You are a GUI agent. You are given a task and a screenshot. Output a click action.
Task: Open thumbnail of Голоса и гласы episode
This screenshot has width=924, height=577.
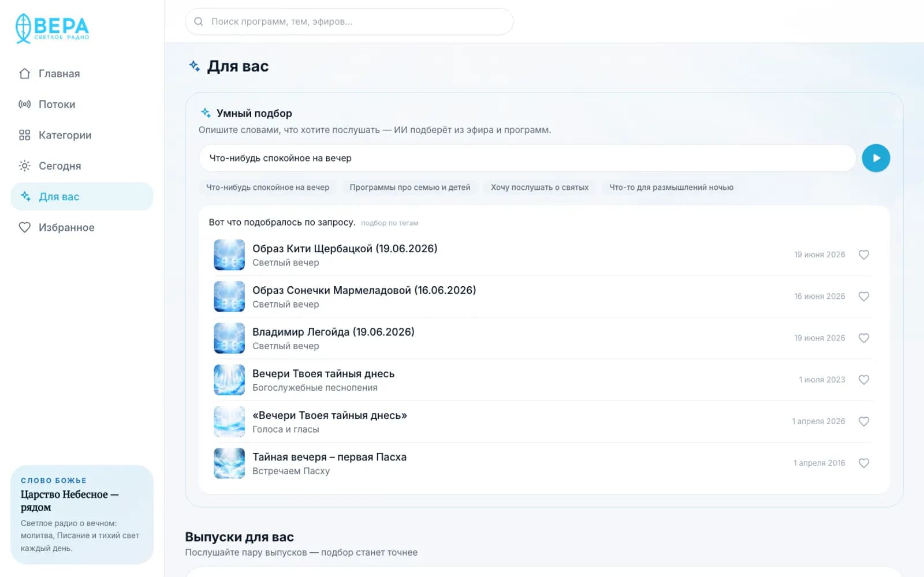click(229, 421)
